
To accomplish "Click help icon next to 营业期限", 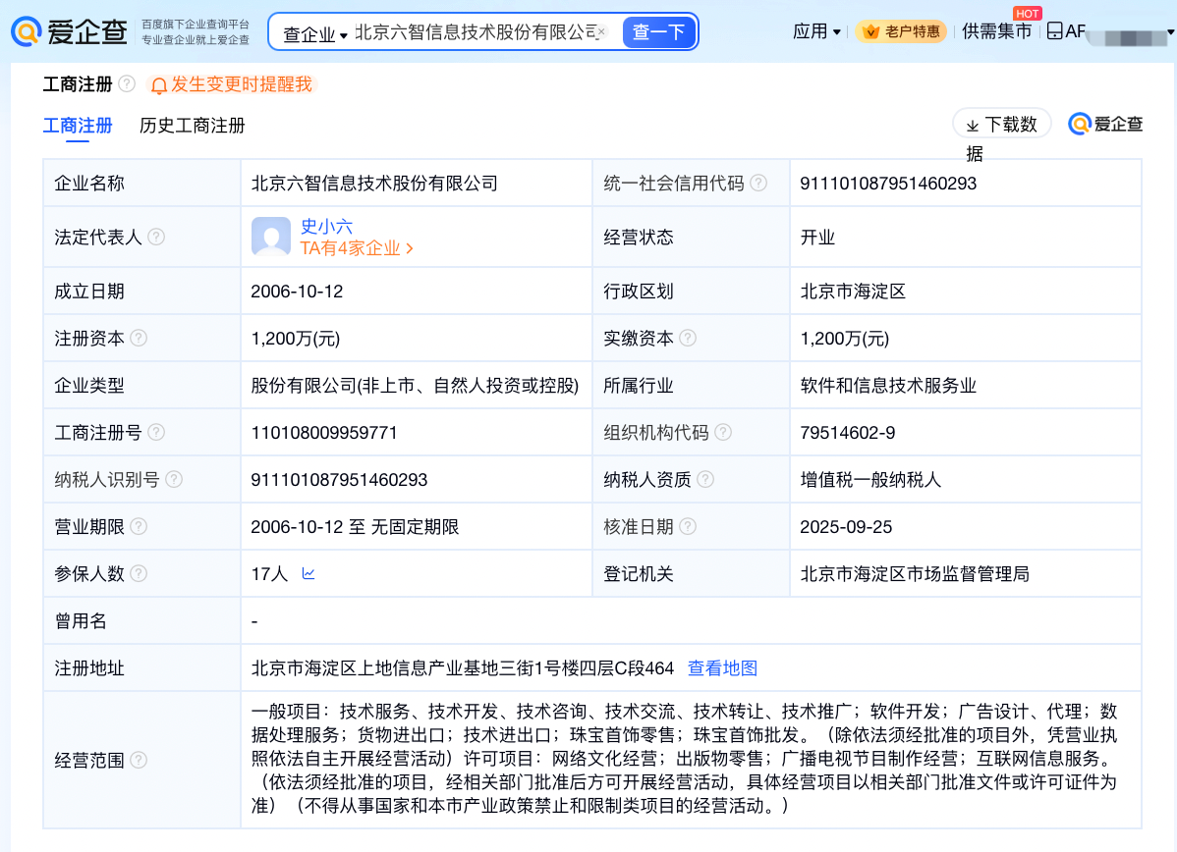I will pos(139,526).
